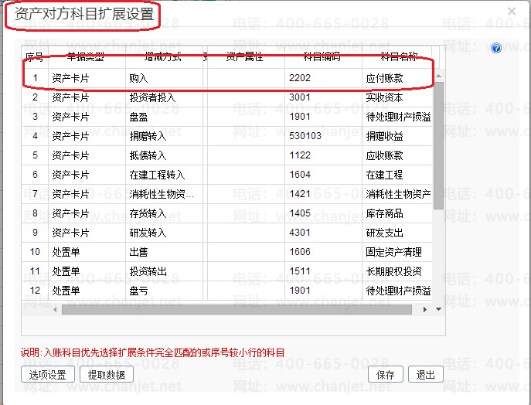Select the 盘亏 cell in row 12
Viewport: 531px width, 405px height.
pyautogui.click(x=164, y=291)
